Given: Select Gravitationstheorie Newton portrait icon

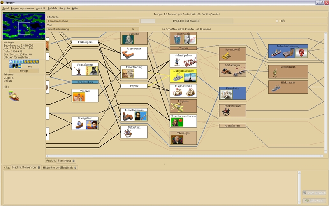Looking at the screenshot, I should (x=177, y=122).
